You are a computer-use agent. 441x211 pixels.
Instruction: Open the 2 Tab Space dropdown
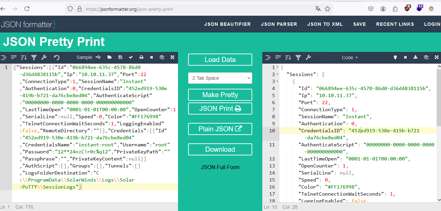coord(220,78)
